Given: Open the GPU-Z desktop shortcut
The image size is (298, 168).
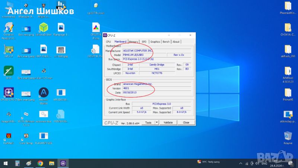Looking at the screenshot, I should click(x=9, y=51).
